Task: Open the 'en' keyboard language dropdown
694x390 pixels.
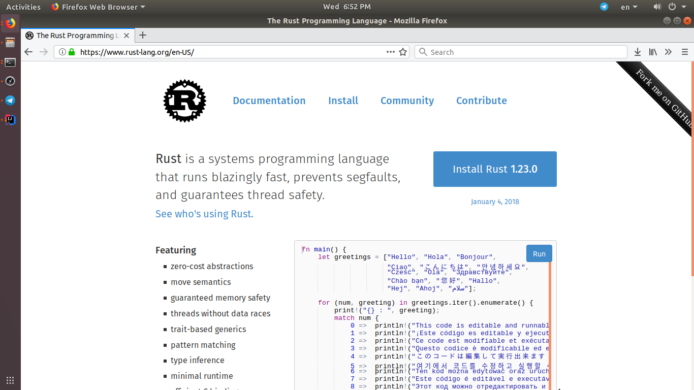Action: (629, 7)
